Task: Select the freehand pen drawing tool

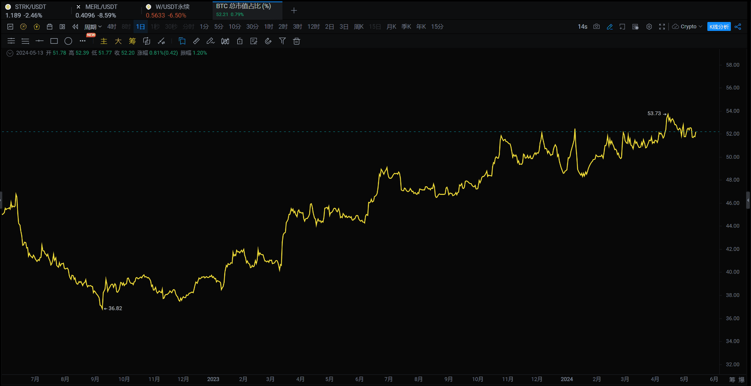Action: point(210,41)
